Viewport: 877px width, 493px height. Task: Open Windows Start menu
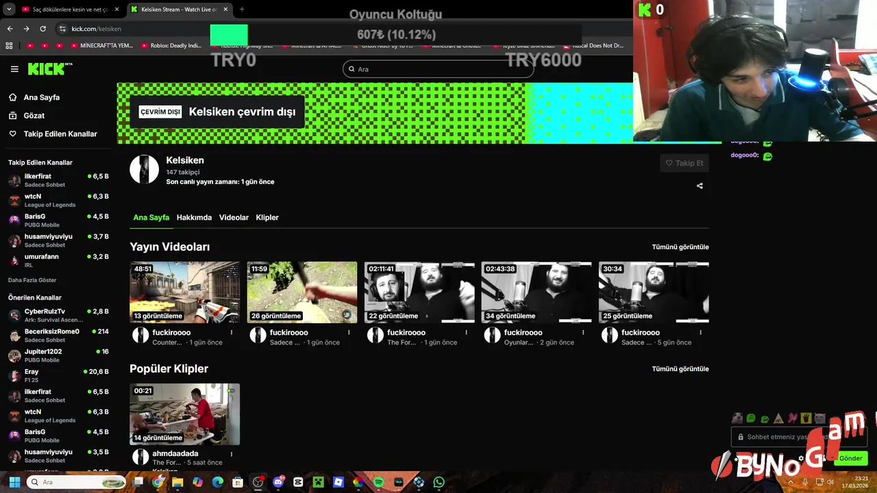click(x=14, y=482)
